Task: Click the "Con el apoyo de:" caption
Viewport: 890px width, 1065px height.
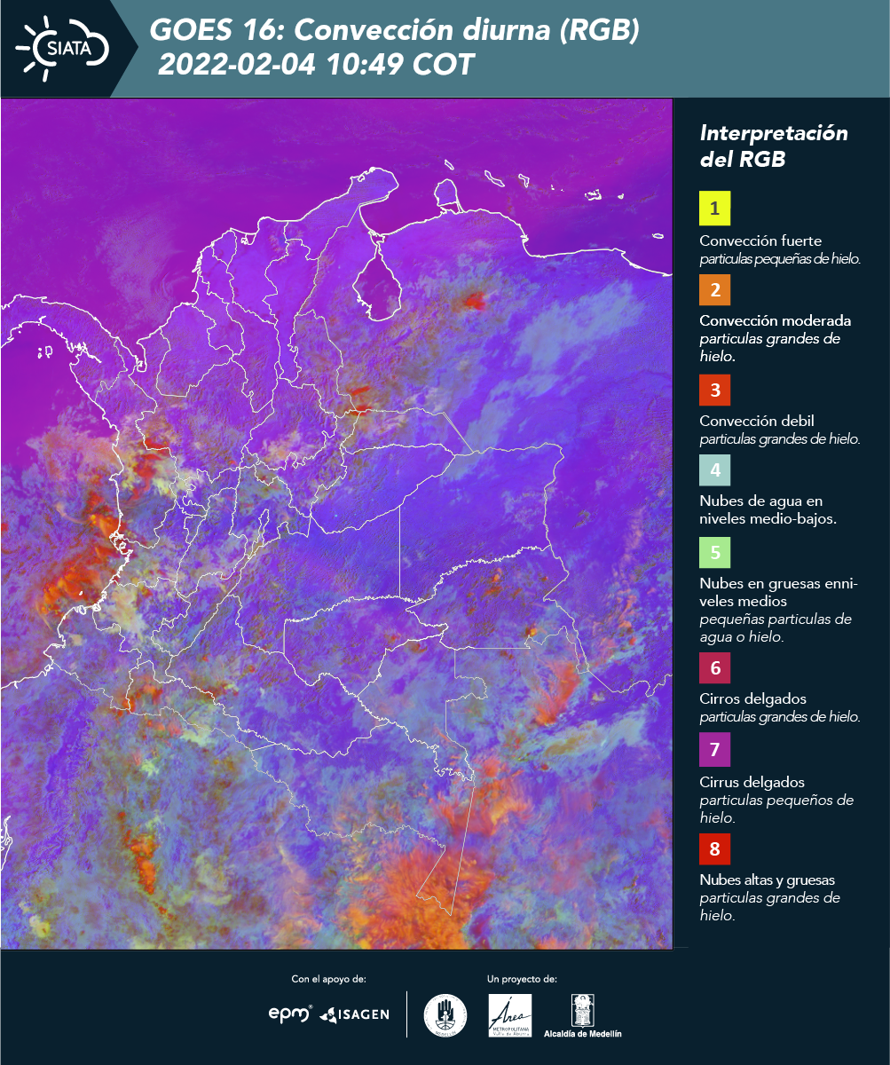Action: click(x=328, y=979)
